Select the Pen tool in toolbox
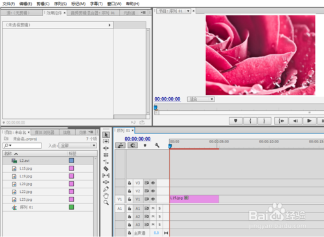This screenshot has width=324, height=237. 106,189
